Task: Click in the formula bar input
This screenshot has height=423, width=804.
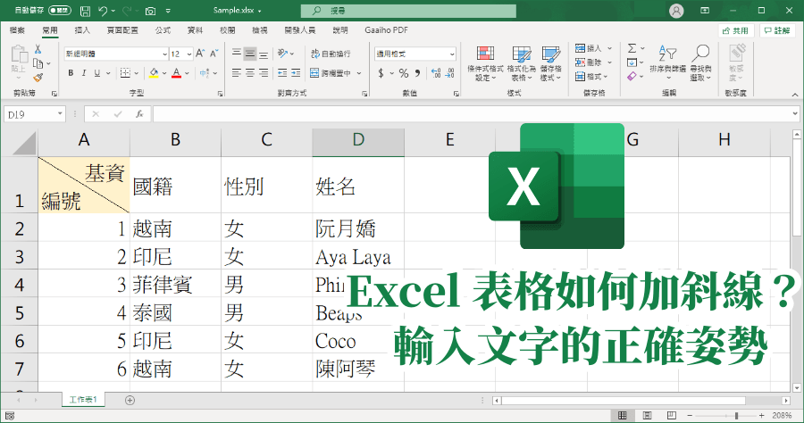Action: click(x=472, y=114)
